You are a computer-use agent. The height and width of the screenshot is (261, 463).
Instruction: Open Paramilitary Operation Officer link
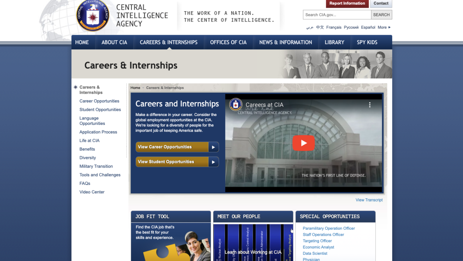pos(329,229)
